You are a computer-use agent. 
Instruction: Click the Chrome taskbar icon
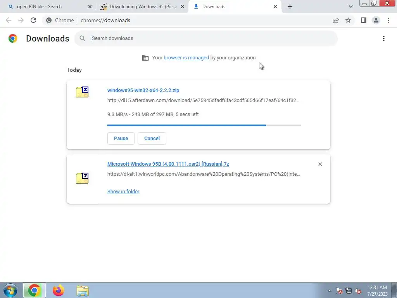35,291
